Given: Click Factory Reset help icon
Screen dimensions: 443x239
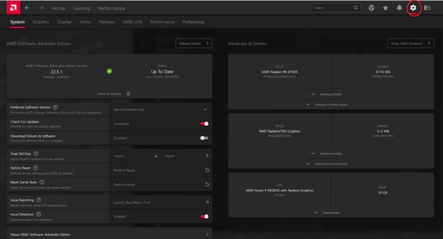Looking at the screenshot, I should tap(35, 168).
